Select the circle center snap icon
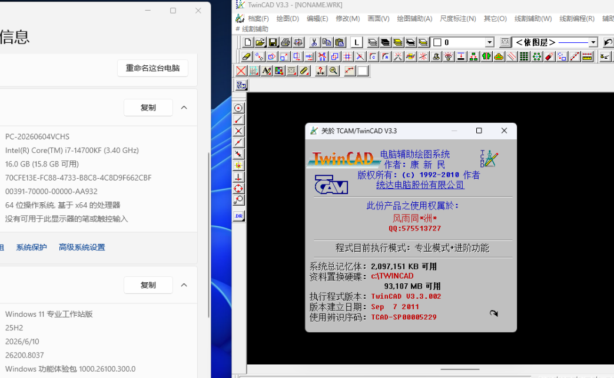Viewport: 614px width, 378px height. coord(238,108)
